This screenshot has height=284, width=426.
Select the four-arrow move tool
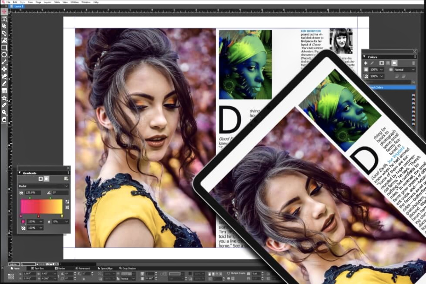(x=4, y=69)
